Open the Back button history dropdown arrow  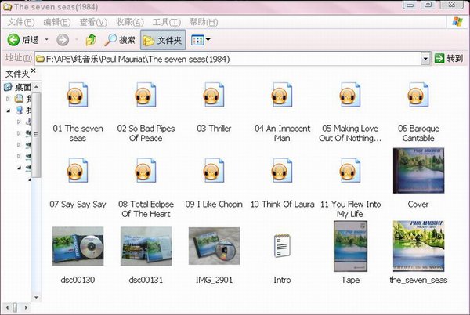(46, 39)
